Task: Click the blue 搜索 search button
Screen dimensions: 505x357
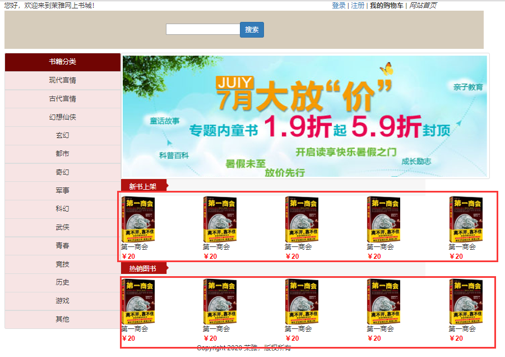Action: 252,30
